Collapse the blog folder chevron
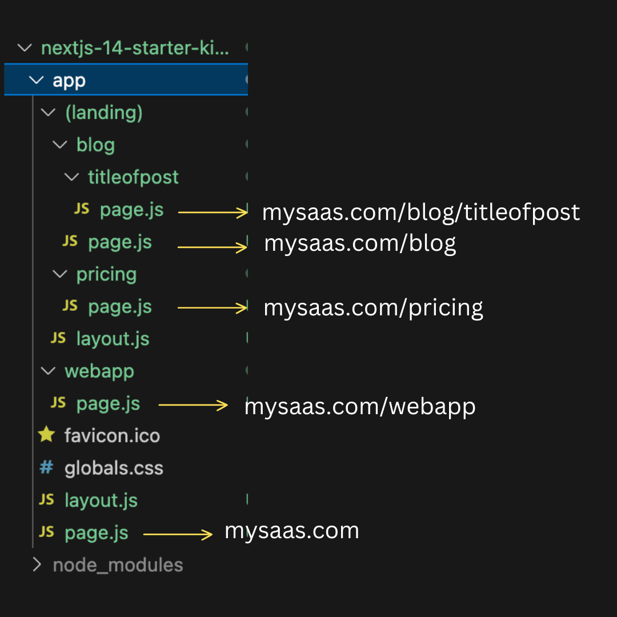617x617 pixels. (60, 145)
